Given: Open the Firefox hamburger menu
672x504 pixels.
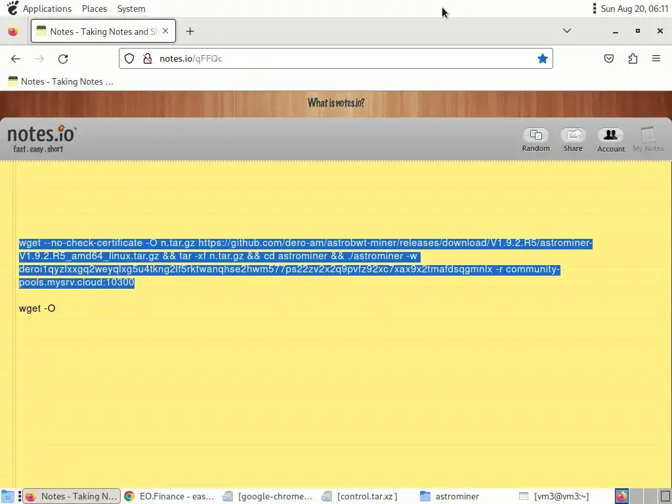Looking at the screenshot, I should (x=656, y=58).
